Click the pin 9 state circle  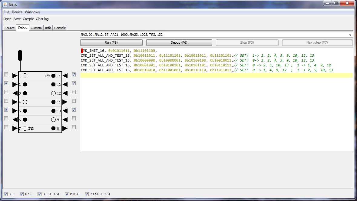coord(53,120)
